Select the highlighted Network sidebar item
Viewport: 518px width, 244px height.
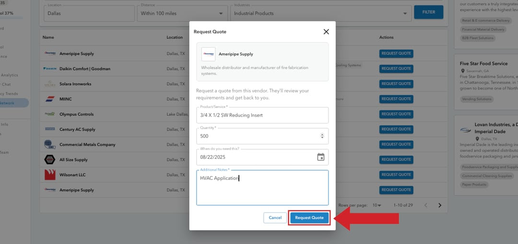[14, 103]
